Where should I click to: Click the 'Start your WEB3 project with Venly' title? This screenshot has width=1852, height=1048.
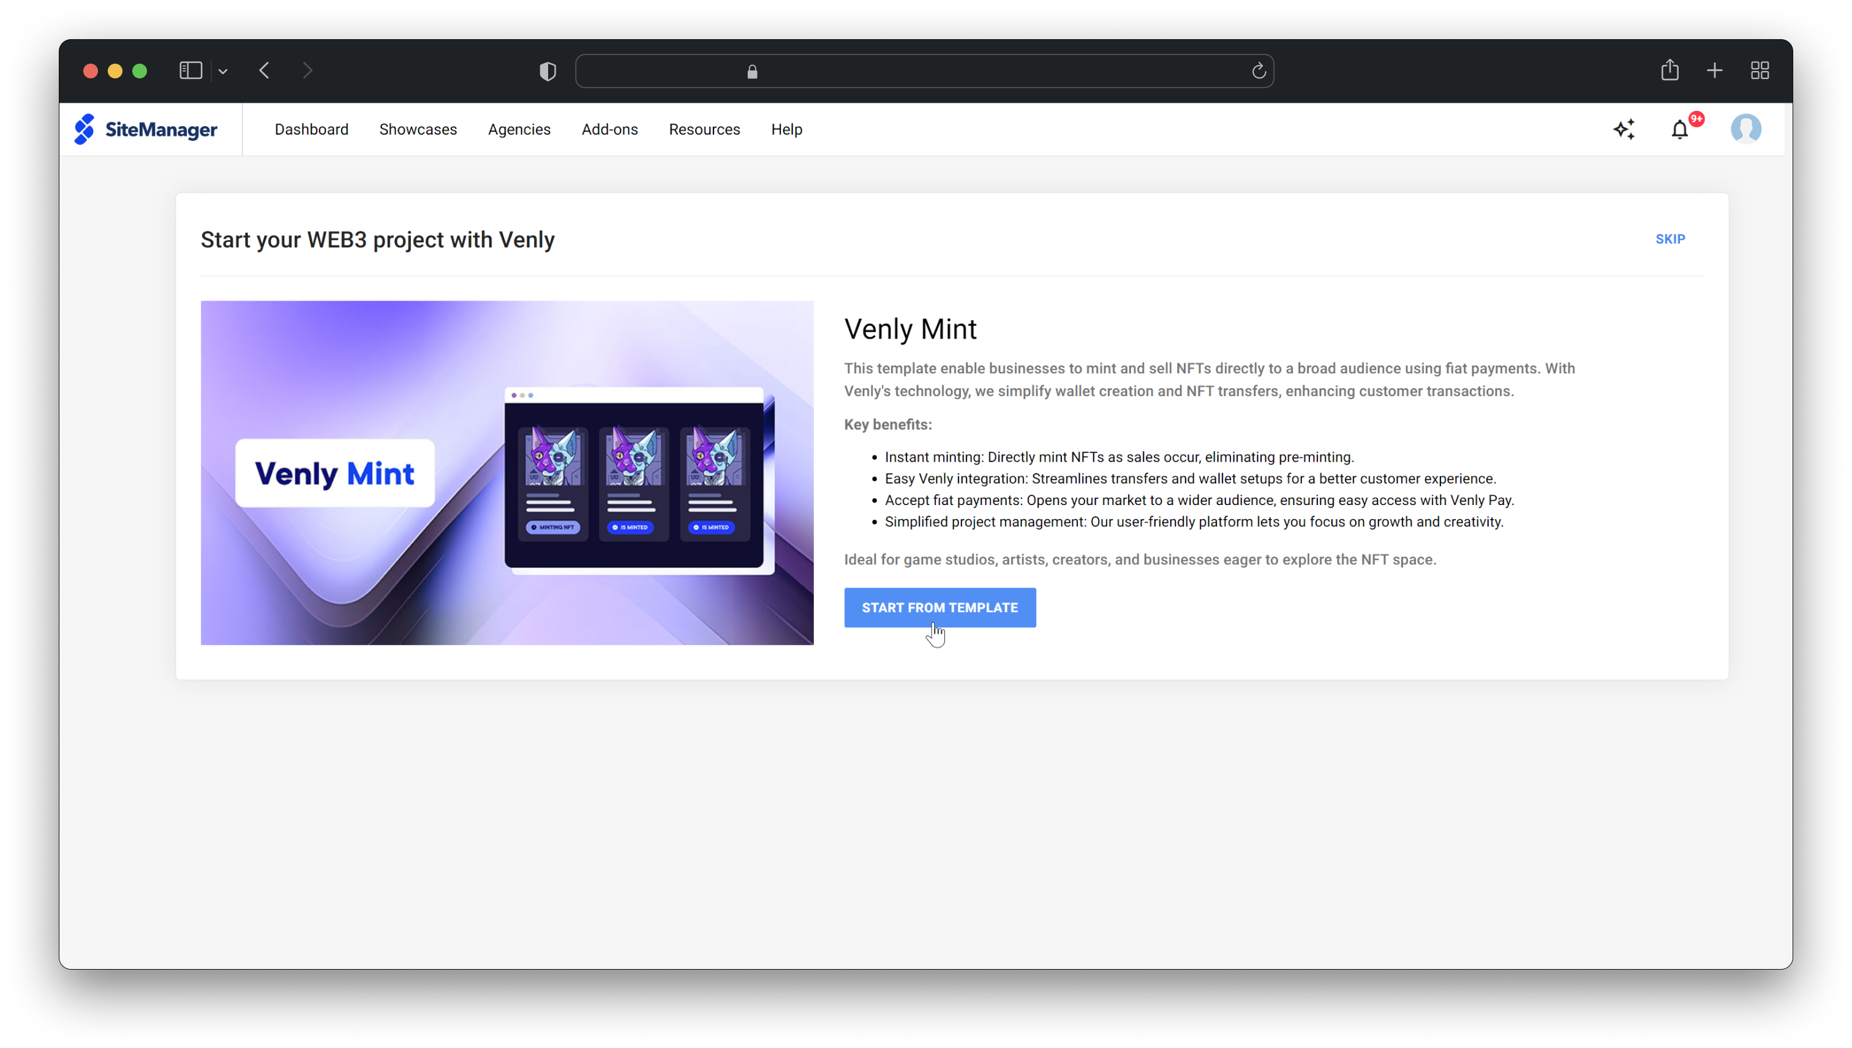point(377,240)
